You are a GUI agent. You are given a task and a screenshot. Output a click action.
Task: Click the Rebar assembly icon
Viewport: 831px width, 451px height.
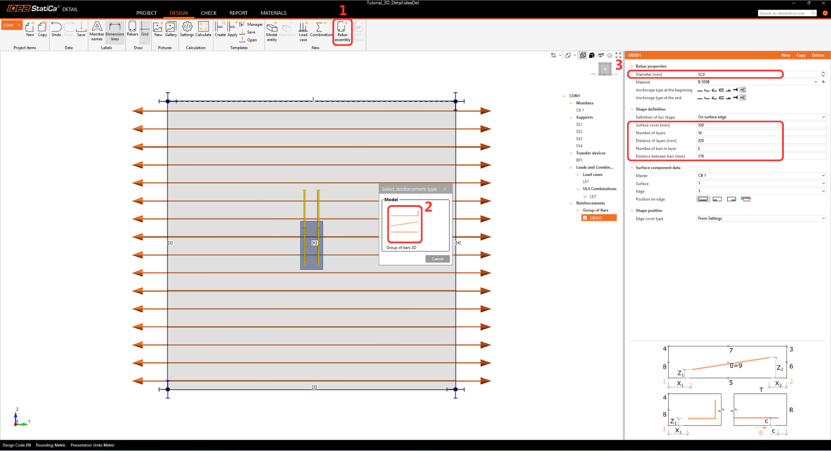point(342,31)
